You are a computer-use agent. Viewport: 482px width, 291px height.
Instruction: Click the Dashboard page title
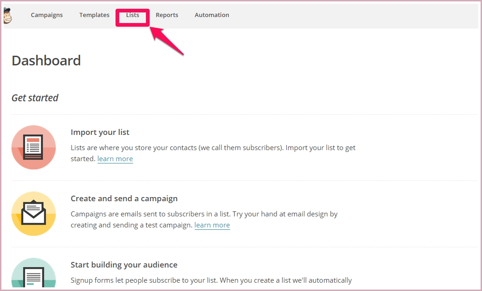point(46,61)
